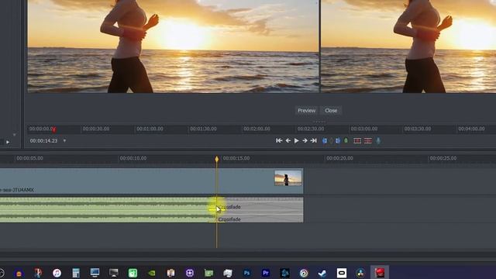
Task: Jump to the end of the clip
Action: pyautogui.click(x=313, y=140)
